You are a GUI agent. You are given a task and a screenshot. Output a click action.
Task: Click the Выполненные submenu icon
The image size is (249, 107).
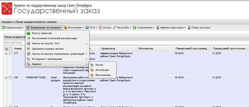click(x=92, y=75)
